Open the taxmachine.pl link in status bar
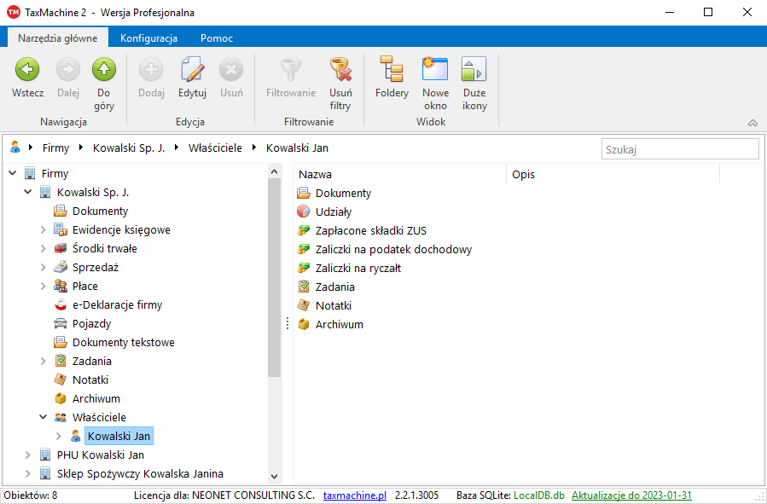The image size is (767, 504). [355, 495]
